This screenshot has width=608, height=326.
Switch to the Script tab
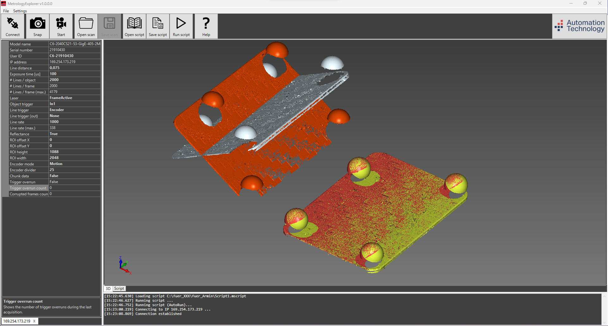pos(119,288)
